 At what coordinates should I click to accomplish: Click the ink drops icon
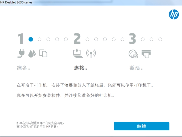[32, 54]
